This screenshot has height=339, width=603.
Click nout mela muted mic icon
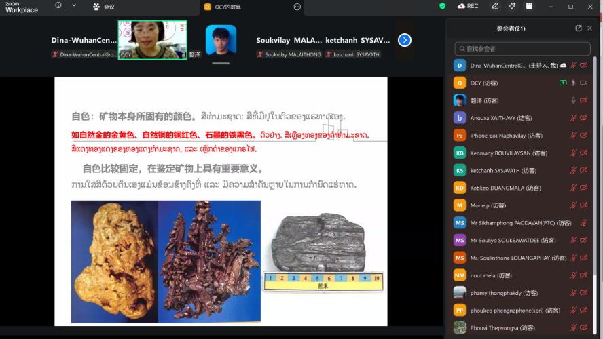[573, 275]
